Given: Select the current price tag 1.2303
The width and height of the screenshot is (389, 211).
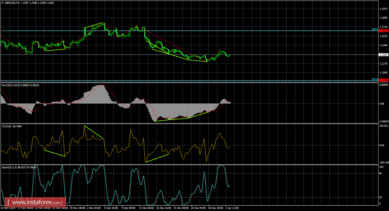Looking at the screenshot, I should pyautogui.click(x=383, y=55).
